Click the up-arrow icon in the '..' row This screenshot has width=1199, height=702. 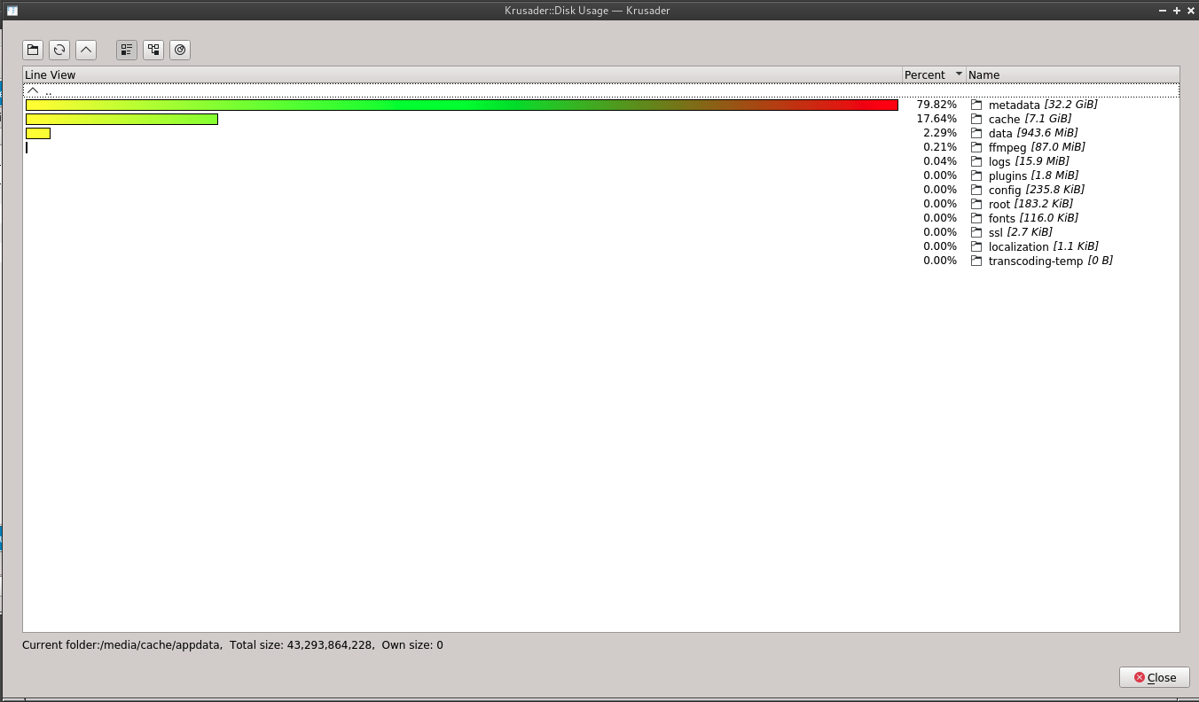point(33,90)
